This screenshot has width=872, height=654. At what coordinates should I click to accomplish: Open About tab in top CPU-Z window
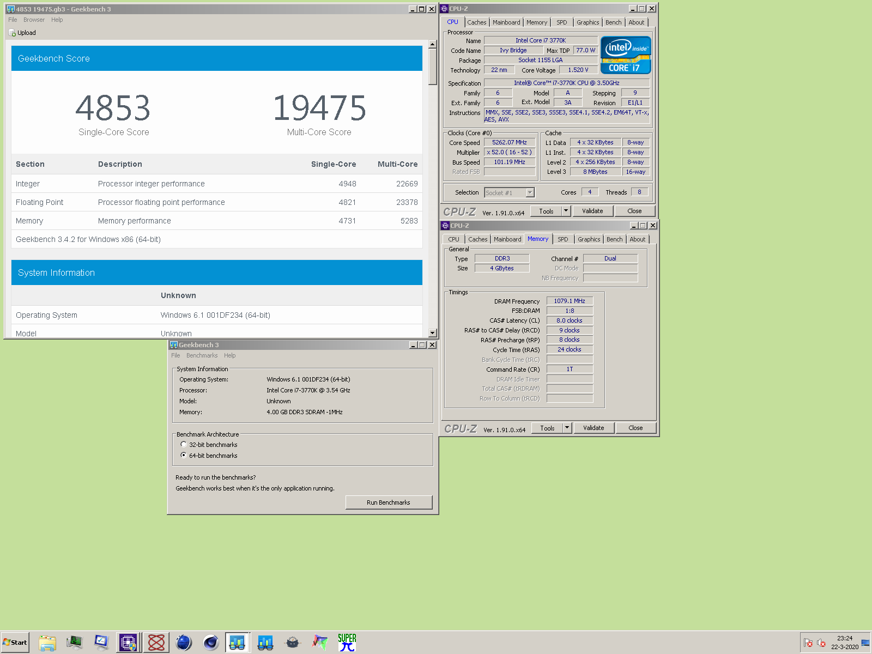636,22
